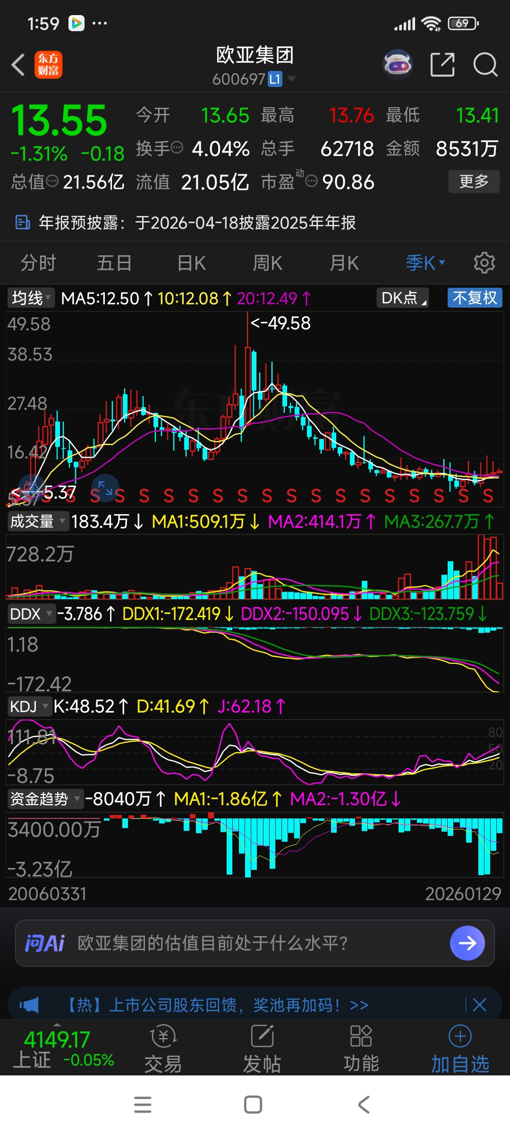Tap the 49.58 high marker on chart
This screenshot has height=1134, width=510.
tap(280, 323)
